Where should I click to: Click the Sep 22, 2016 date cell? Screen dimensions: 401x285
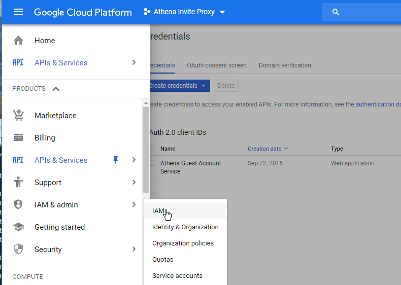pyautogui.click(x=265, y=163)
